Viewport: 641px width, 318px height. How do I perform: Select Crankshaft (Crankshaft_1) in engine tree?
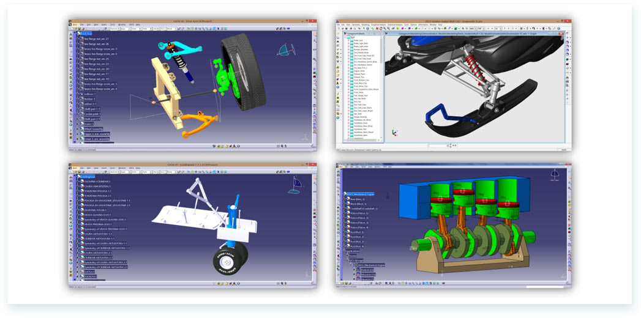(364, 209)
